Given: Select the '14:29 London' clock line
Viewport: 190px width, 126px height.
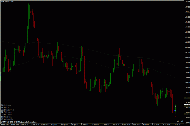Looking at the screenshot, I should [x=7, y=112].
